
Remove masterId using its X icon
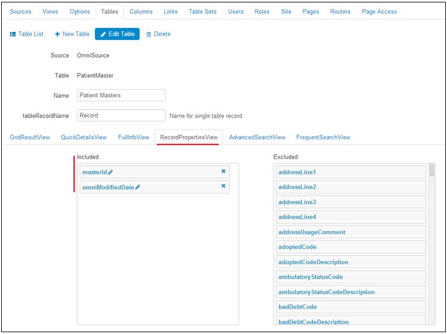(x=223, y=171)
